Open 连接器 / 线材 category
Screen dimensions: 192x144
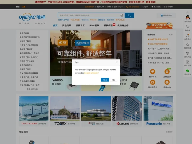click(25, 69)
